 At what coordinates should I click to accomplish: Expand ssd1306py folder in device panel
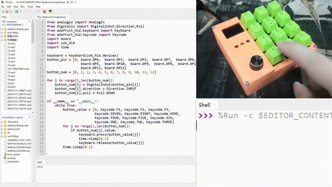pos(2,136)
